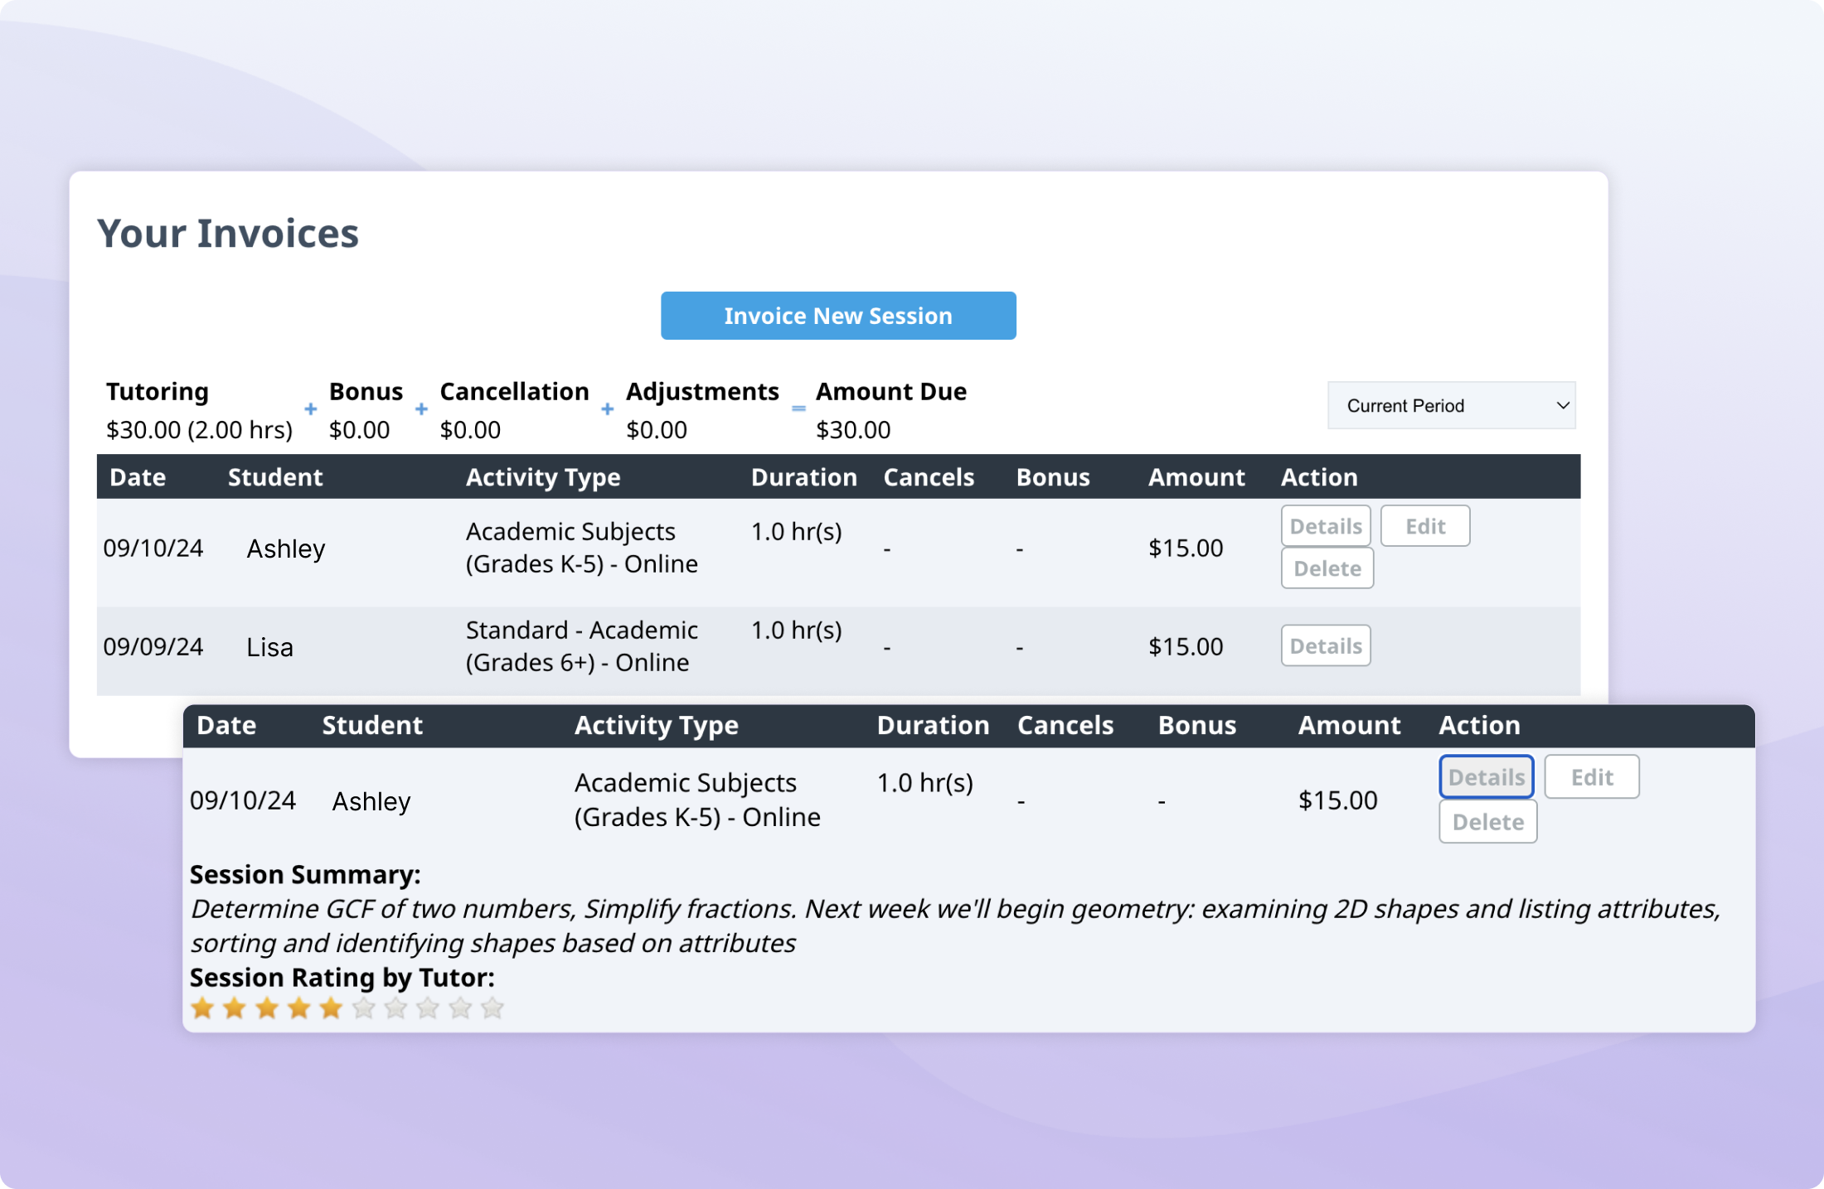Click the second gold rating star

(x=235, y=1008)
